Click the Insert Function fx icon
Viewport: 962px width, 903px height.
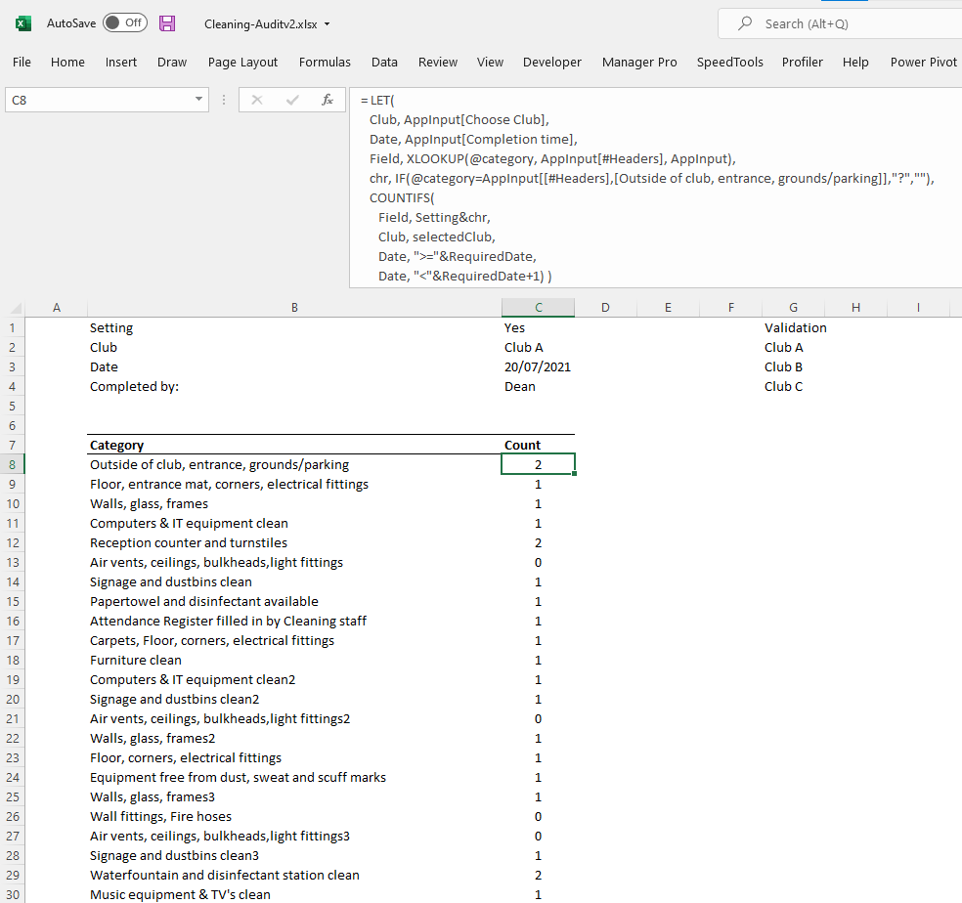328,100
